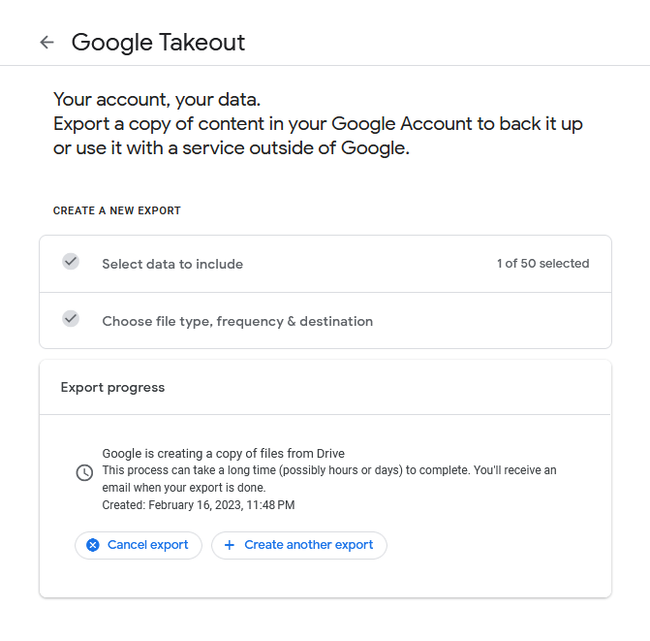Click the "Your account, your data." heading
The width and height of the screenshot is (650, 641).
pyautogui.click(x=157, y=99)
